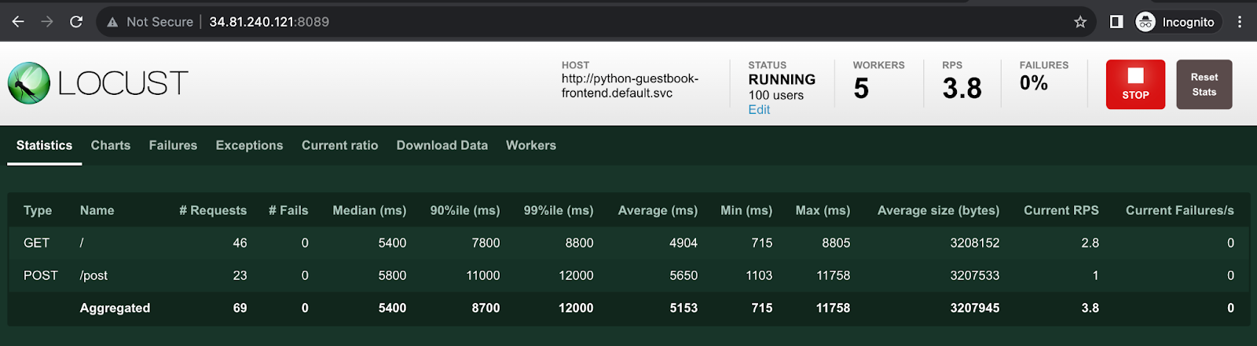Screen dimensions: 1257x346
Task: Switch to the Current ratio tab
Action: (339, 145)
